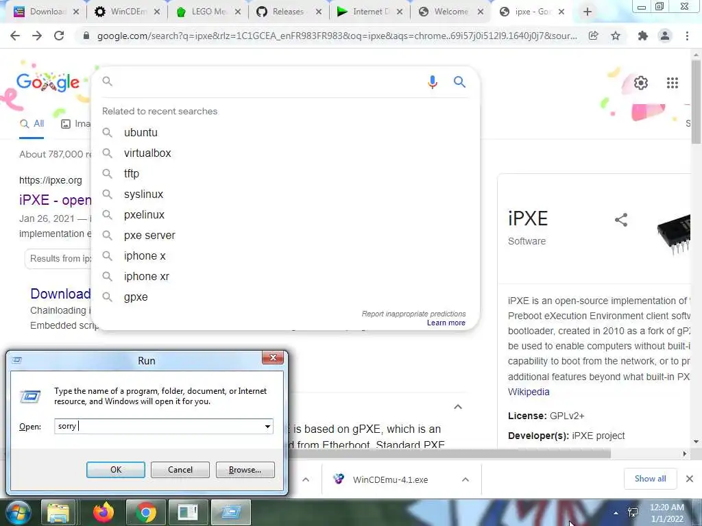
Task: Open a new browser tab
Action: pyautogui.click(x=588, y=12)
